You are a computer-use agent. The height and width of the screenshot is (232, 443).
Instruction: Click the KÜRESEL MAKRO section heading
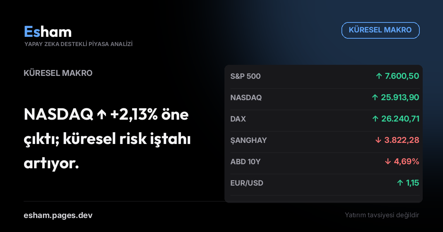(58, 73)
